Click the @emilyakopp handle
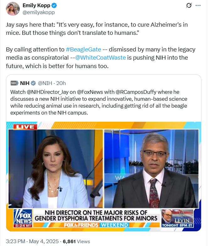Image resolution: width=208 pixels, height=246 pixels. 39,12
